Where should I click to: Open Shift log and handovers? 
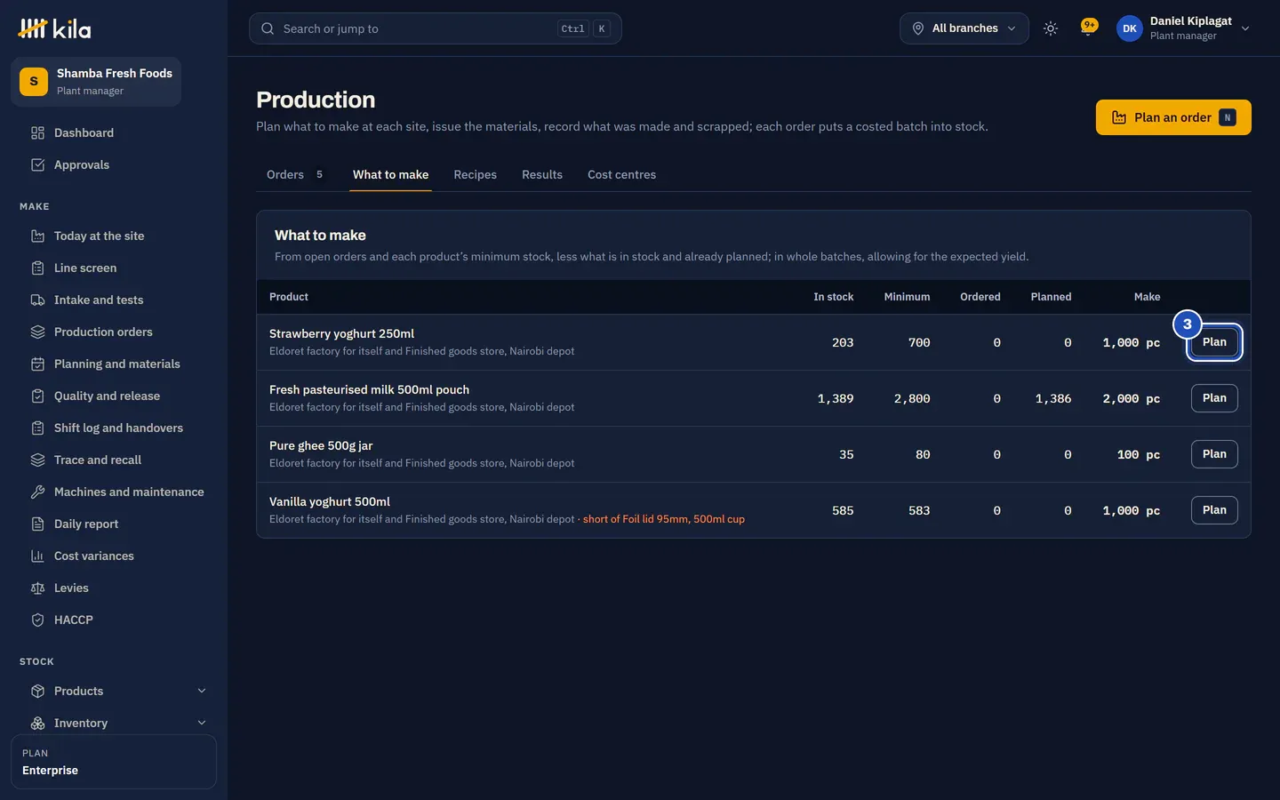pyautogui.click(x=114, y=428)
